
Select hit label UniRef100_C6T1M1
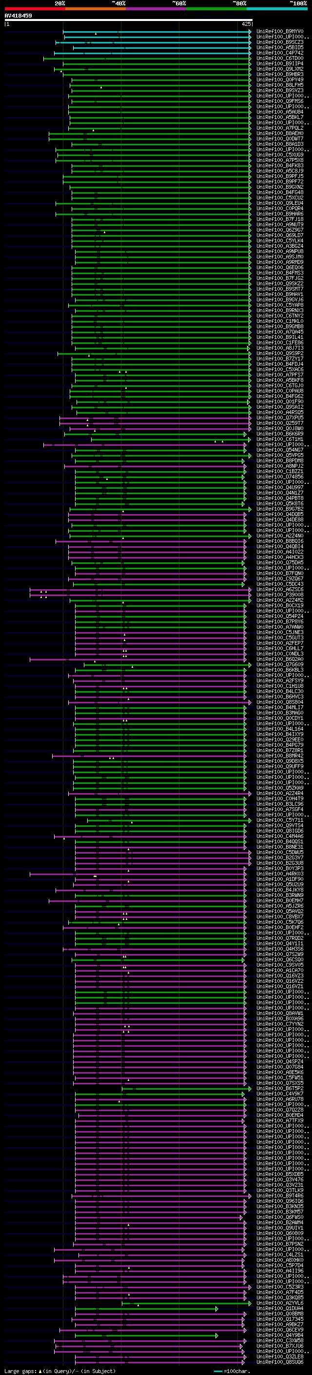click(x=280, y=439)
